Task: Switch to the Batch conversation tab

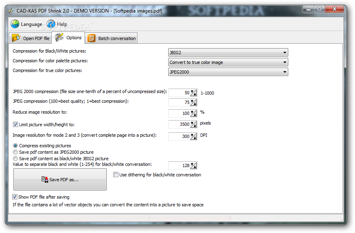Action: coord(111,38)
